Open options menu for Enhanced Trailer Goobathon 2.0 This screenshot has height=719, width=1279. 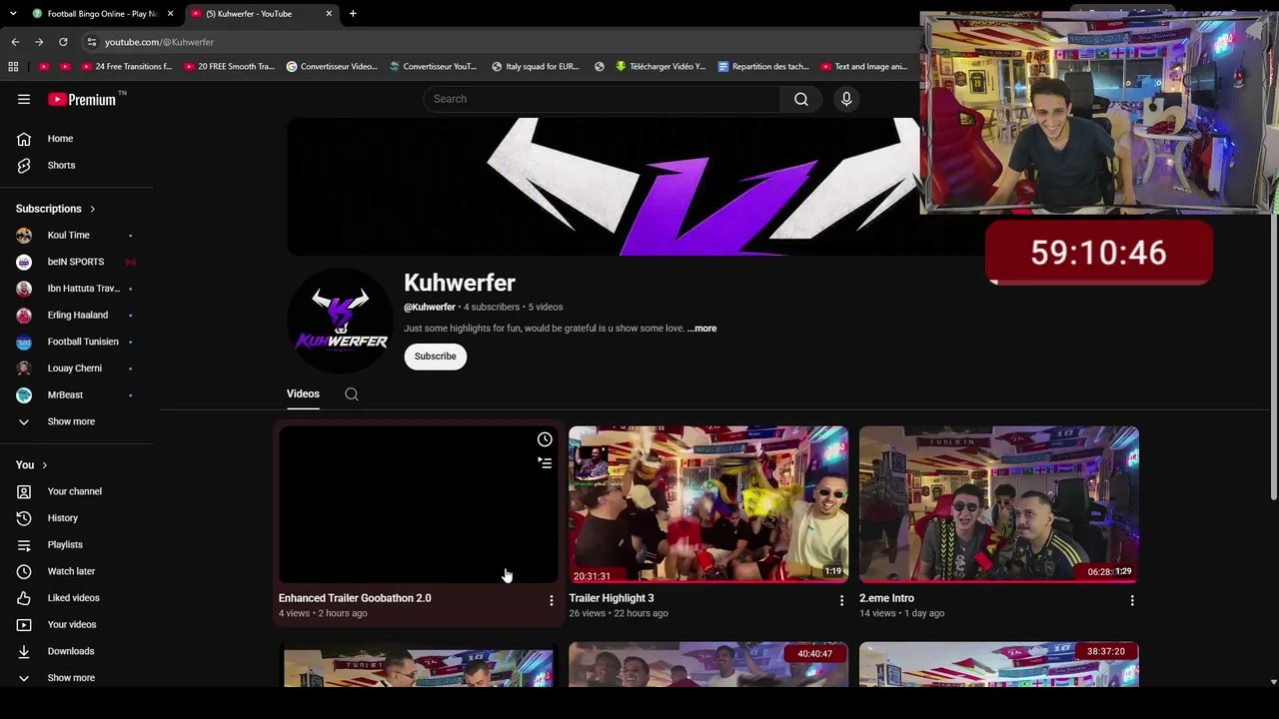click(x=551, y=600)
